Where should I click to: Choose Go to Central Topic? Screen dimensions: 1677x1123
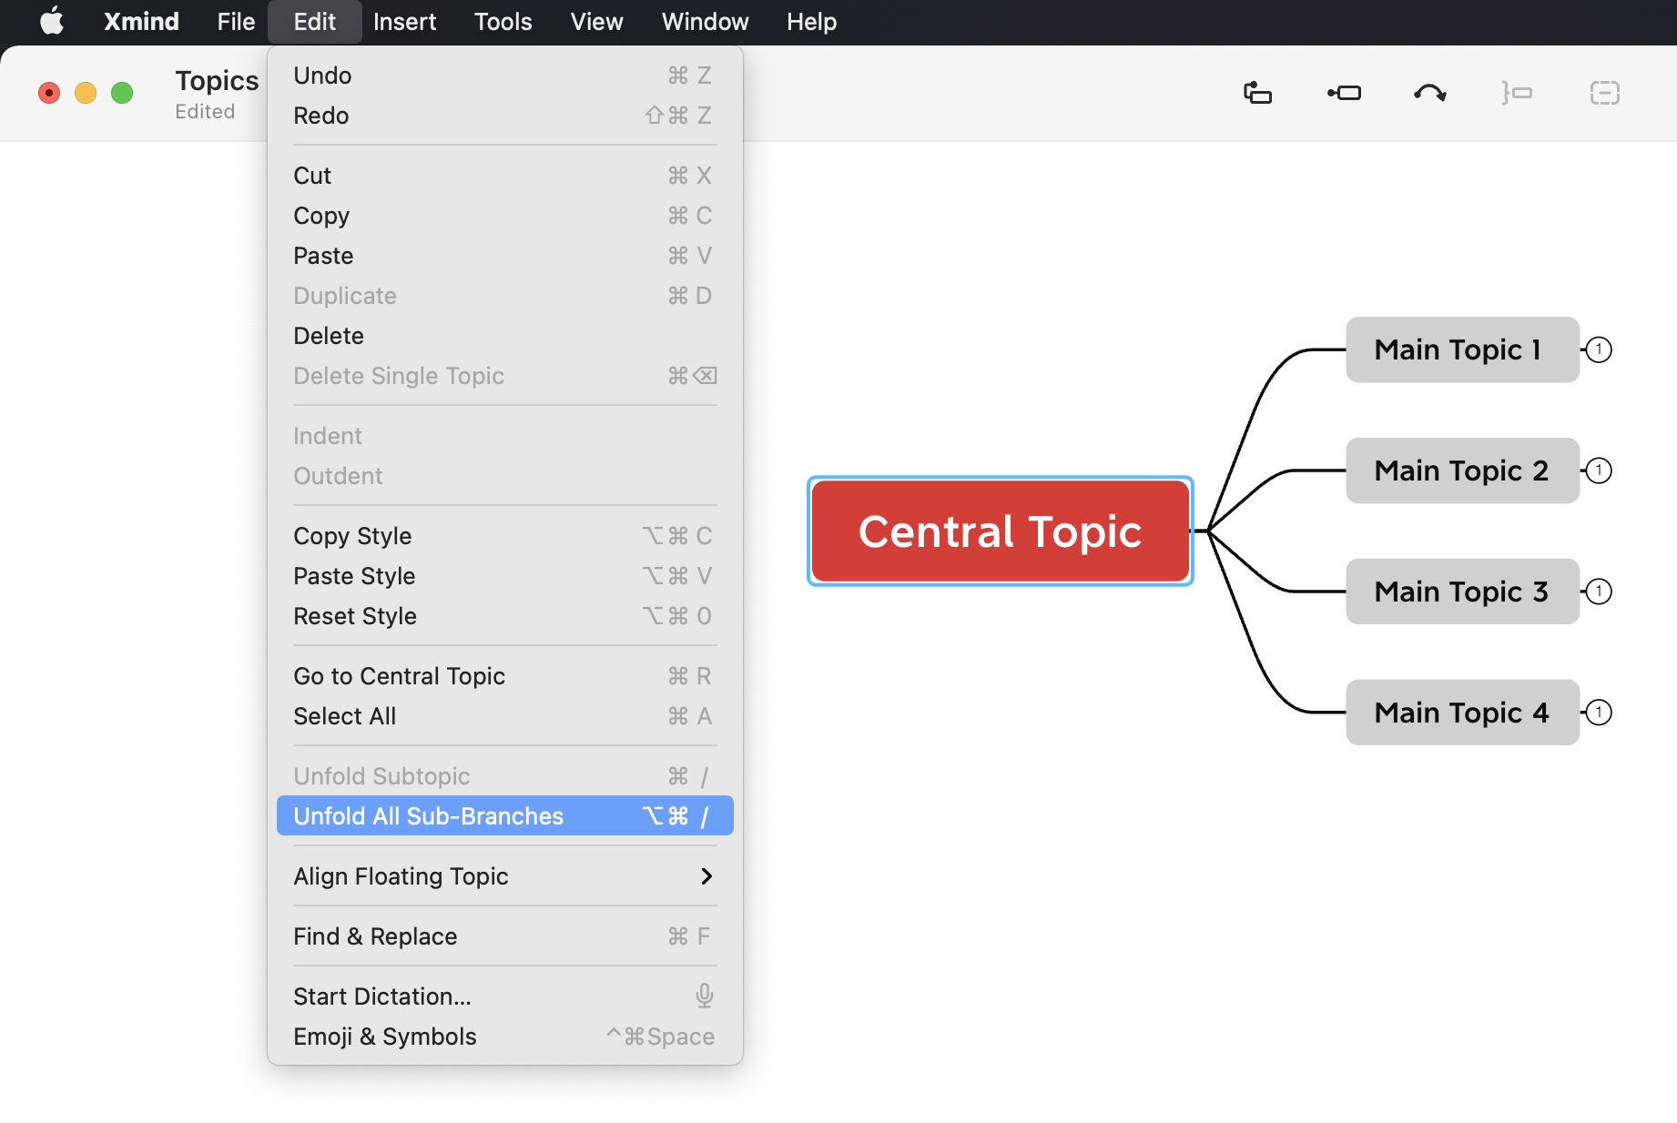point(504,676)
